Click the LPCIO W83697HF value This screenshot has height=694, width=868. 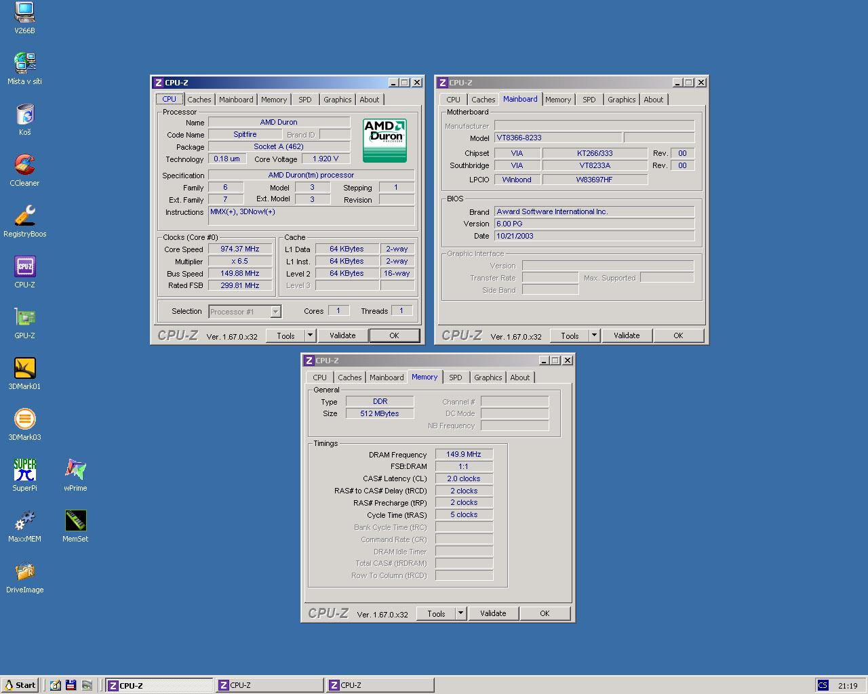pyautogui.click(x=595, y=180)
